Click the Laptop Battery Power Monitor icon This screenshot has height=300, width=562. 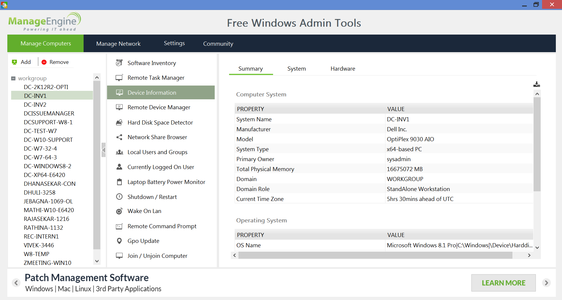(119, 182)
